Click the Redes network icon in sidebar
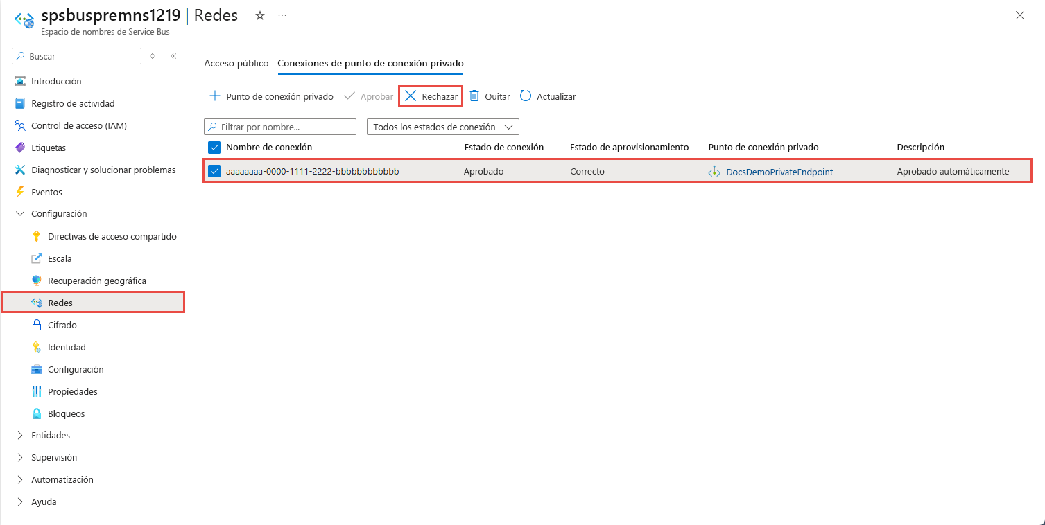 (37, 303)
